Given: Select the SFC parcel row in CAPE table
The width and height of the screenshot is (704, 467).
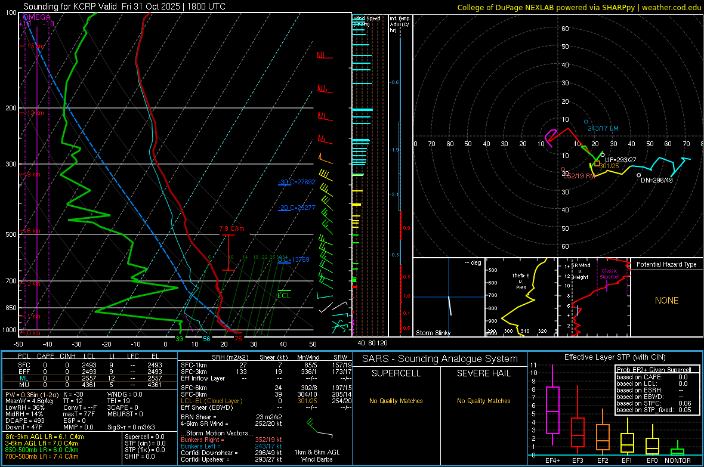Looking at the screenshot, I should [90, 365].
